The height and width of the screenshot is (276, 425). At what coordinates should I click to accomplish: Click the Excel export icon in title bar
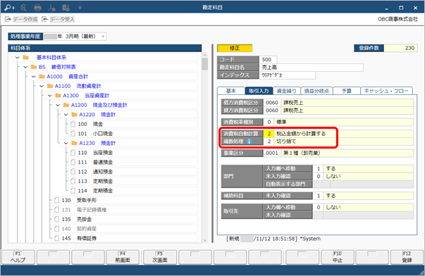pos(66,8)
